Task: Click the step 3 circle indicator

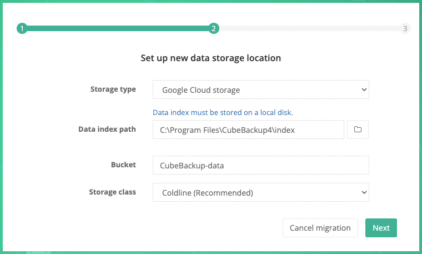Action: point(405,29)
